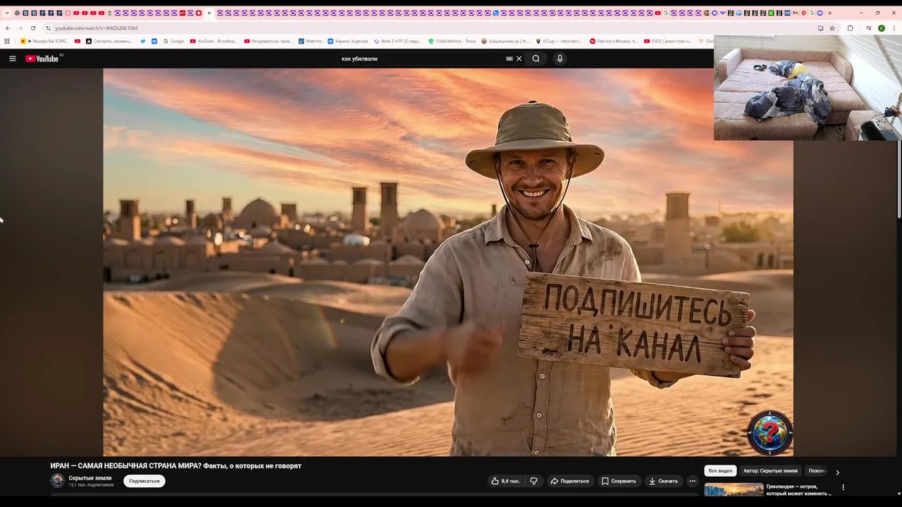Select the Автор: Скрытые земли chip
Viewport: 902px width, 507px height.
tap(770, 470)
